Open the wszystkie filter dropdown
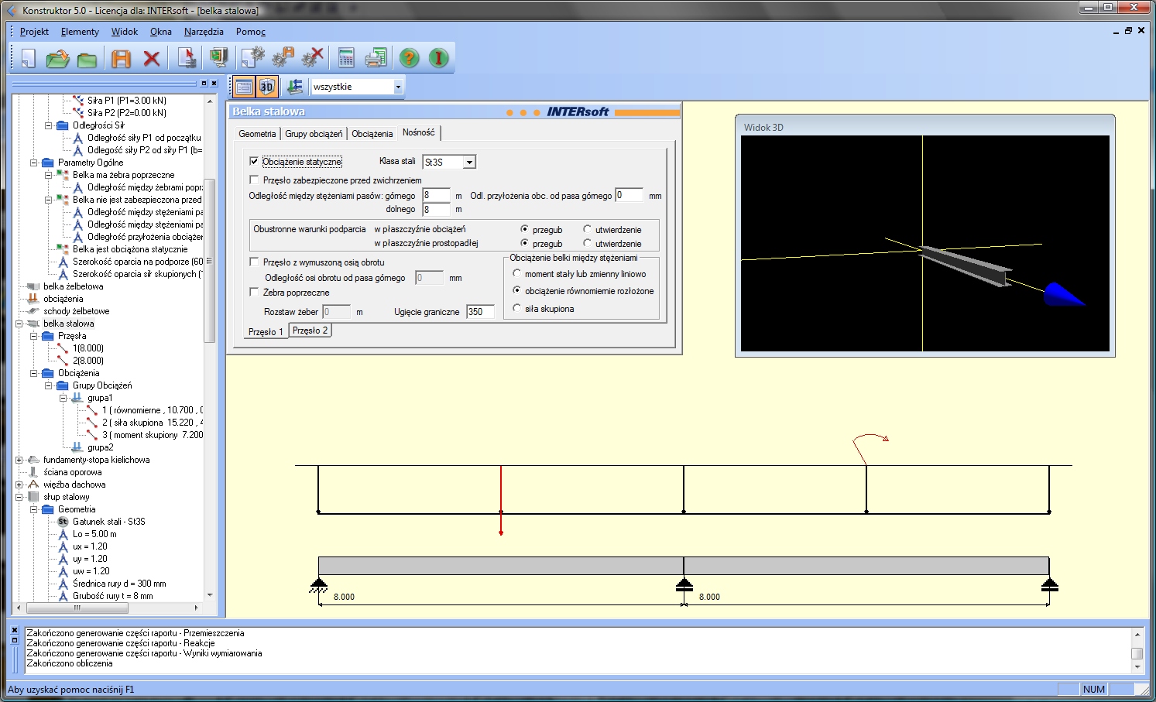Image resolution: width=1156 pixels, height=702 pixels. point(398,87)
